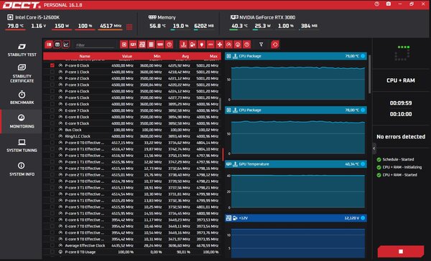Filter by voltage sensor type icon
Screen dimensions: 431x261
pos(193,44)
